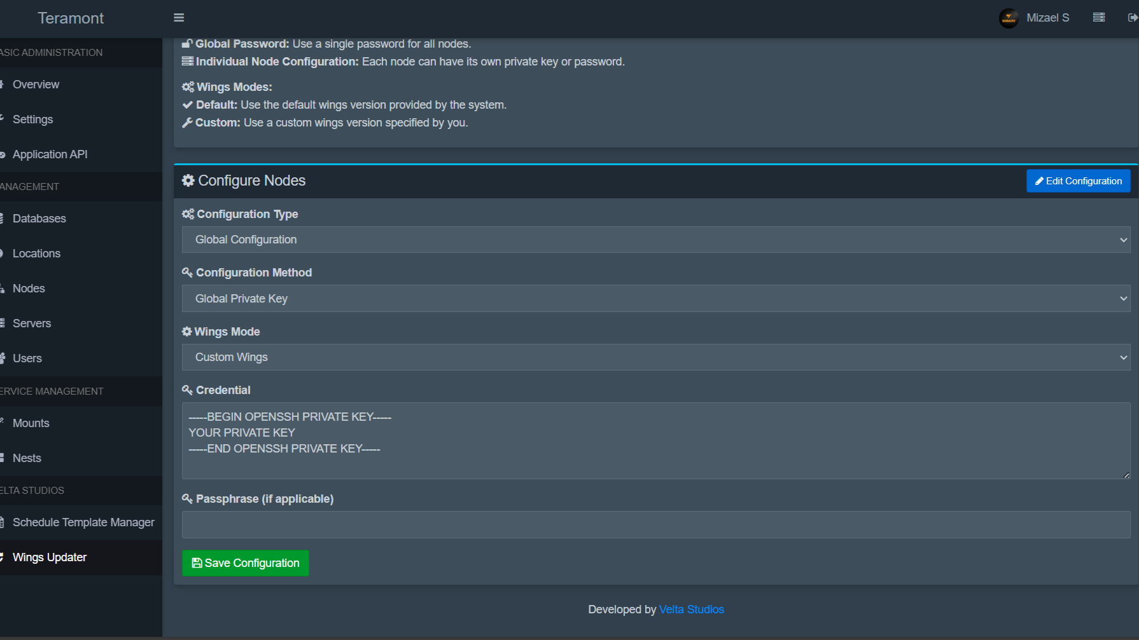The image size is (1139, 640).
Task: Open the Velta Studios link
Action: point(691,609)
